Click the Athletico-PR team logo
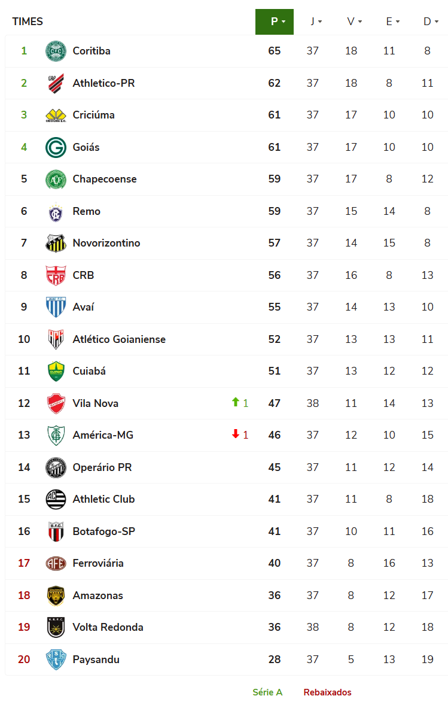Screen dimensions: 448x702 pyautogui.click(x=56, y=83)
